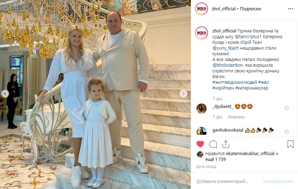Like the gavliukovskaial comment heart
298x189 pixels.
[x=287, y=132]
